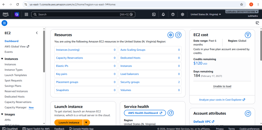Open the Launch instance dropdown arrow
This screenshot has width=262, height=130.
(x=86, y=123)
